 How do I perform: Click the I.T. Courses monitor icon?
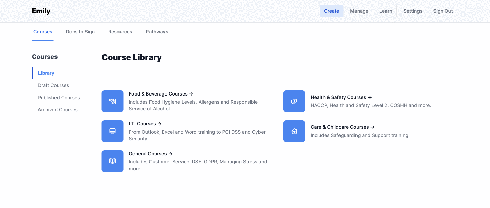pos(112,131)
